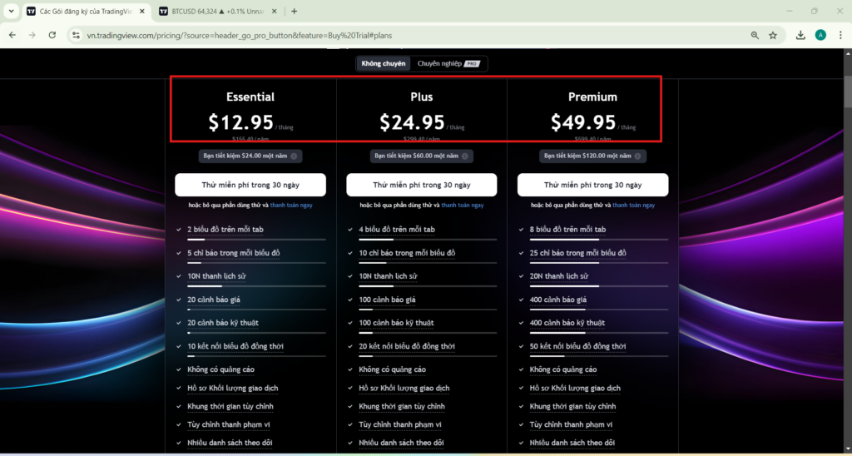This screenshot has width=852, height=456.
Task: Open the browser downloads icon
Action: [x=800, y=35]
